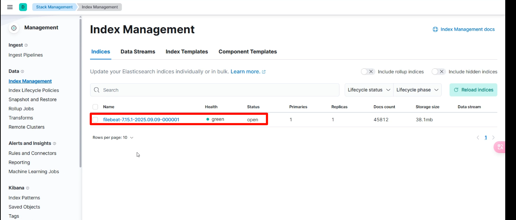
Task: Open the Lifecycle status dropdown
Action: [369, 90]
